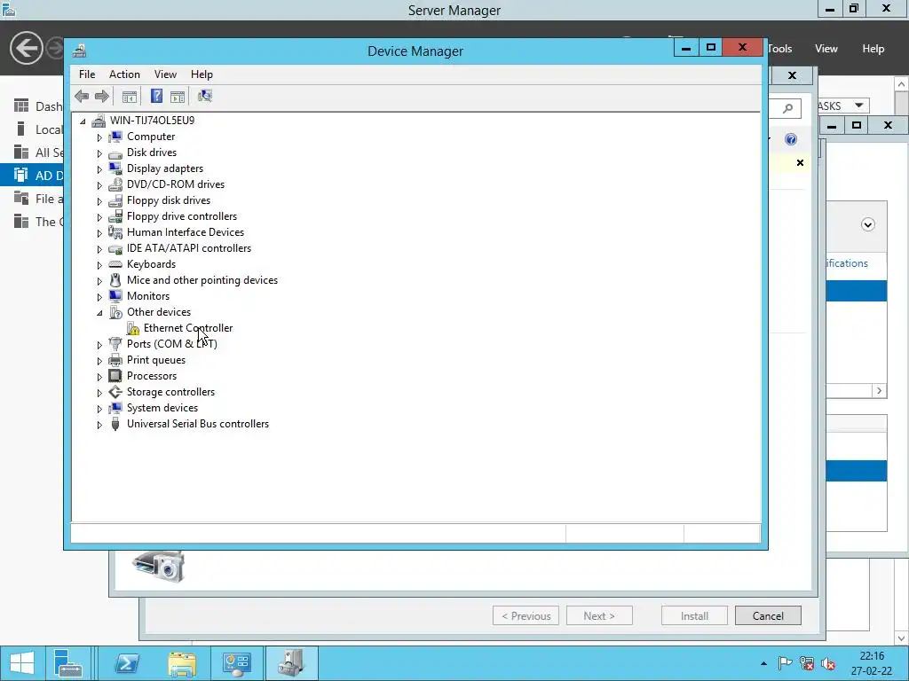The width and height of the screenshot is (909, 681).
Task: Select the Mice and other pointing devices icon
Action: tap(115, 280)
